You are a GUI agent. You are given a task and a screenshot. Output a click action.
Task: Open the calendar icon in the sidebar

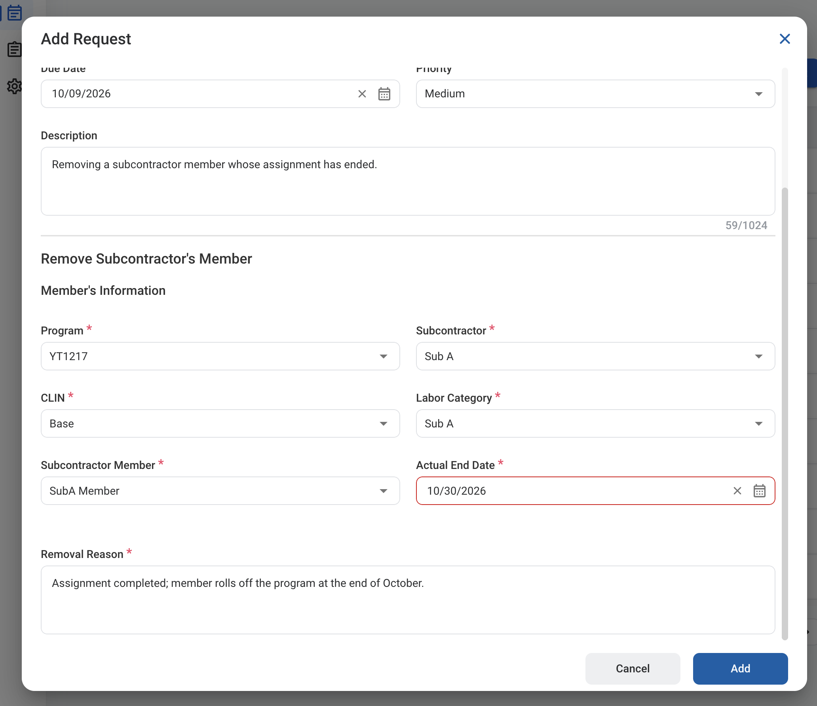coord(15,12)
